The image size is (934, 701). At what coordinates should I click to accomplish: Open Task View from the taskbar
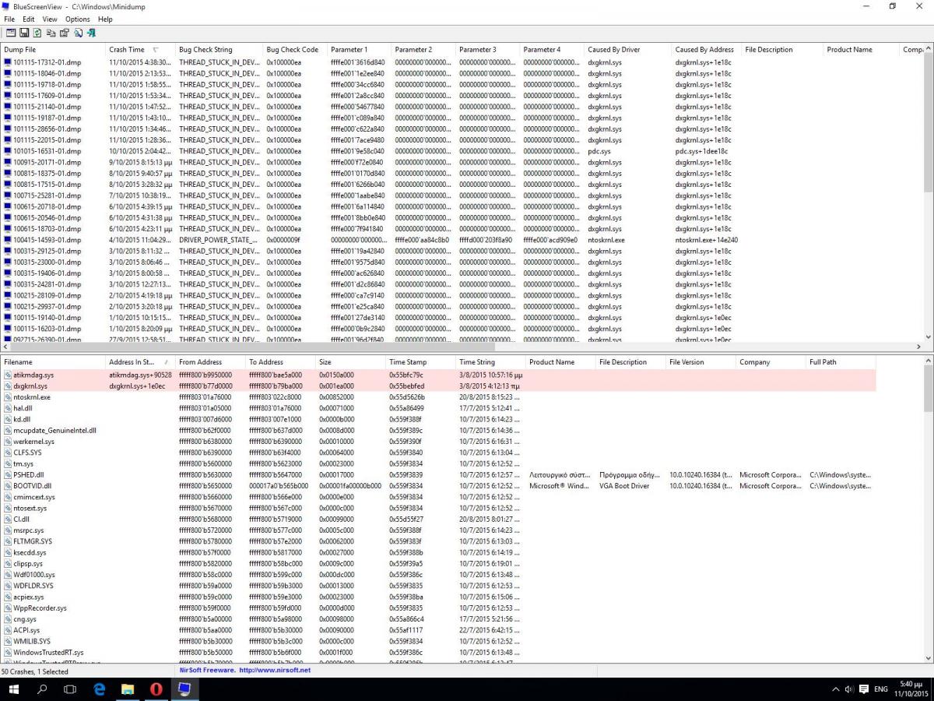[70, 689]
